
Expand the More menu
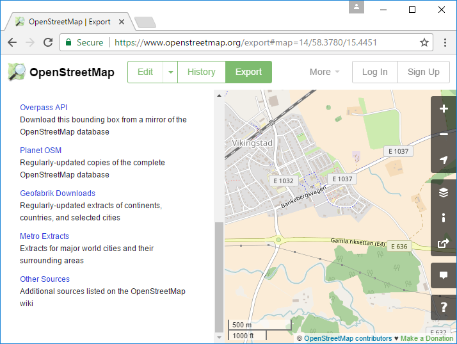pos(325,72)
